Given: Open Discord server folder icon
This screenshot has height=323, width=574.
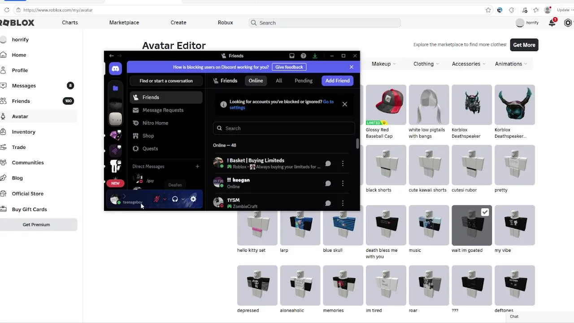Looking at the screenshot, I should [x=115, y=88].
